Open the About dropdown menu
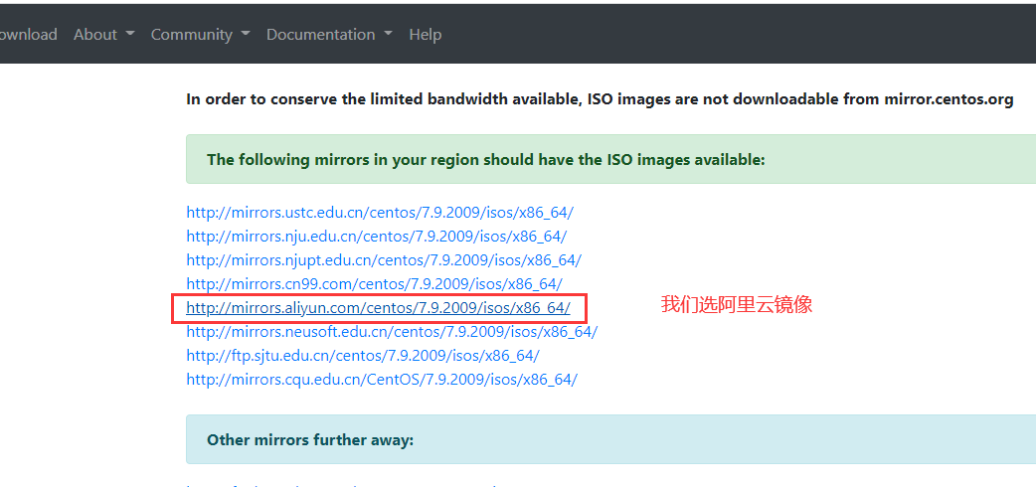This screenshot has height=487, width=1036. coord(103,35)
